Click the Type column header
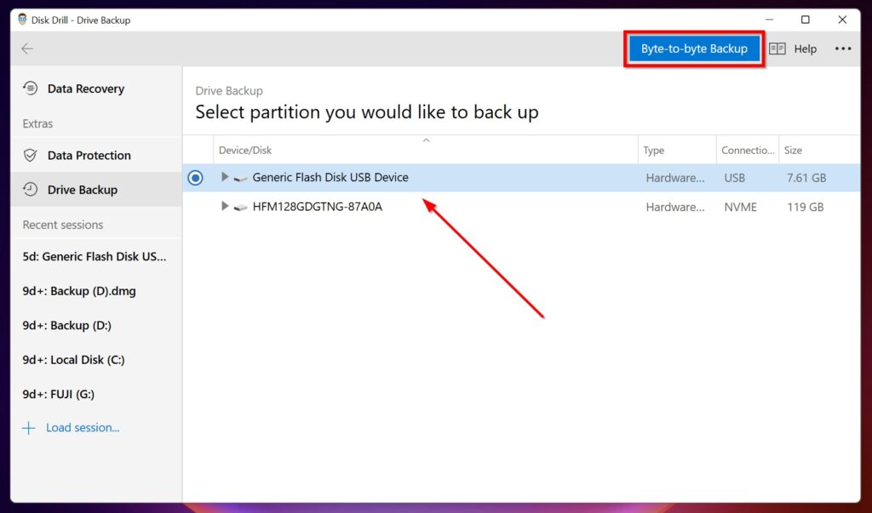This screenshot has height=513, width=872. tap(654, 150)
